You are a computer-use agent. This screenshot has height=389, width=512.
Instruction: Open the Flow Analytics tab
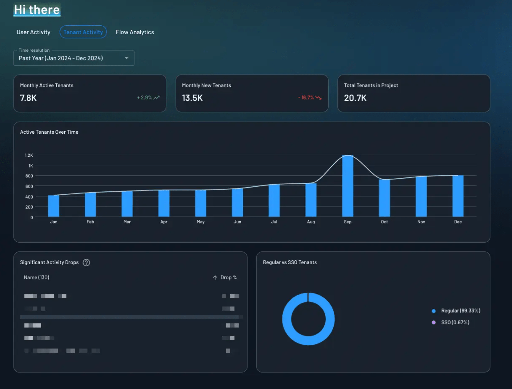coord(135,32)
